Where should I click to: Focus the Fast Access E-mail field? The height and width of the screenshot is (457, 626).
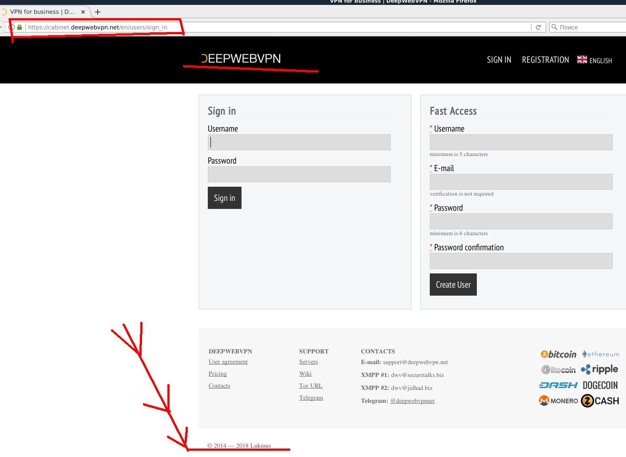521,182
